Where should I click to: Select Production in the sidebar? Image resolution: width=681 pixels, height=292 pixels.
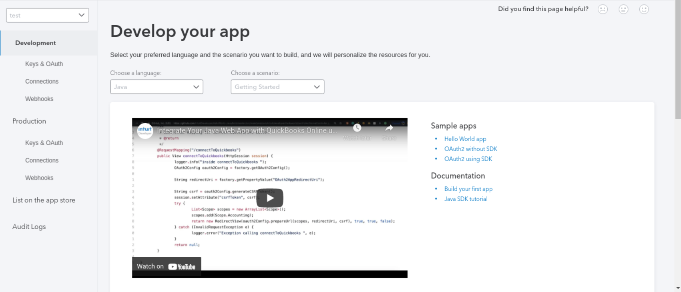coord(29,121)
